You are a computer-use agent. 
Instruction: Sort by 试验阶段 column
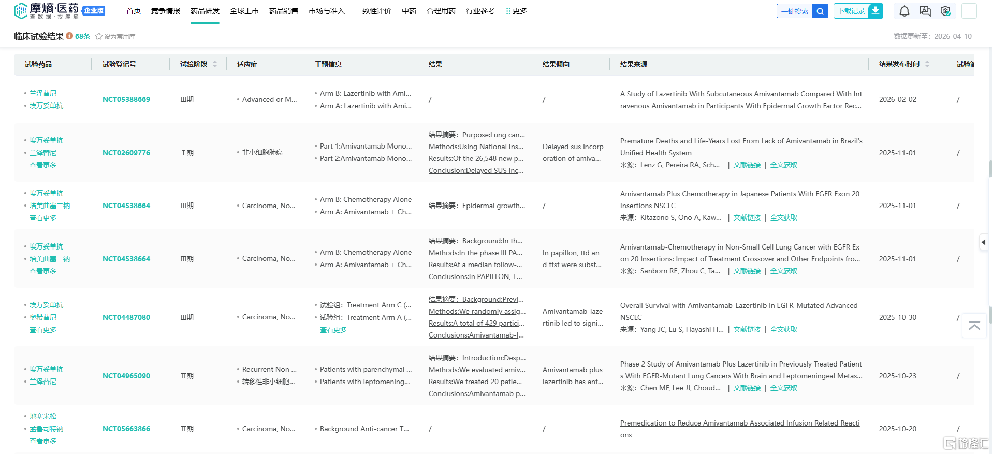click(x=215, y=64)
